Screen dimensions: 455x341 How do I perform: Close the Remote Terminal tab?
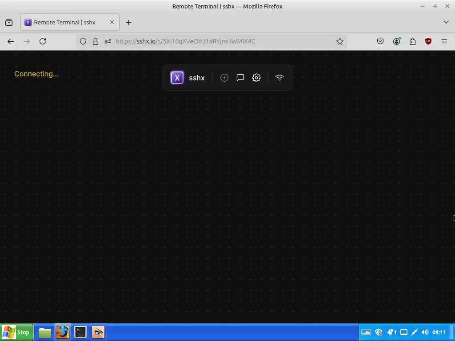click(112, 22)
